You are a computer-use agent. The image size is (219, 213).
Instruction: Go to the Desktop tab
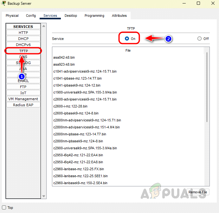pos(71,16)
